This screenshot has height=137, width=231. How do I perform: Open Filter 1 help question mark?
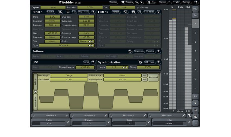coord(93,12)
